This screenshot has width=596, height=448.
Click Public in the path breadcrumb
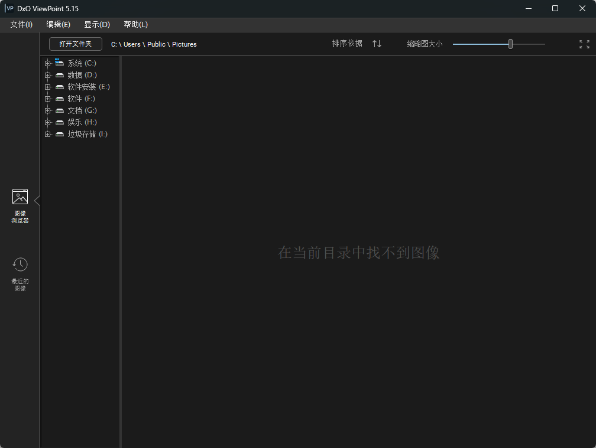point(156,44)
